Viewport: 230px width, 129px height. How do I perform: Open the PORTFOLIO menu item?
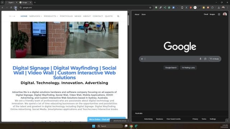tap(66, 16)
